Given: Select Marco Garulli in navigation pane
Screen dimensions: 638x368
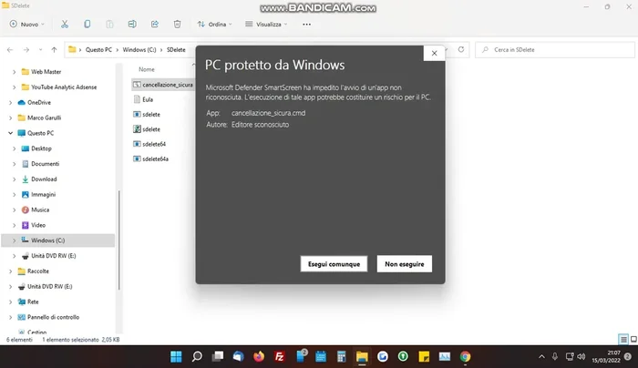Looking at the screenshot, I should pyautogui.click(x=44, y=118).
